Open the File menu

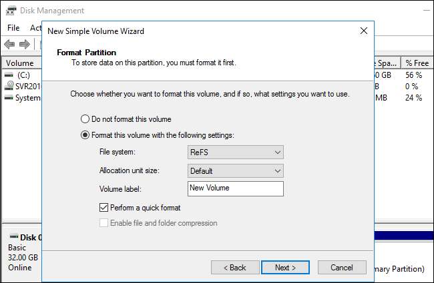13,28
